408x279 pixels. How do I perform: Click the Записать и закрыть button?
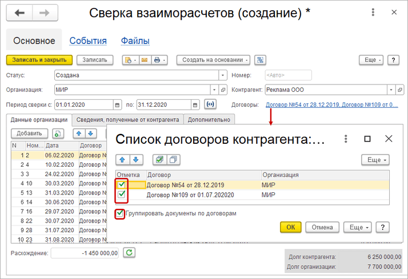[x=39, y=60]
